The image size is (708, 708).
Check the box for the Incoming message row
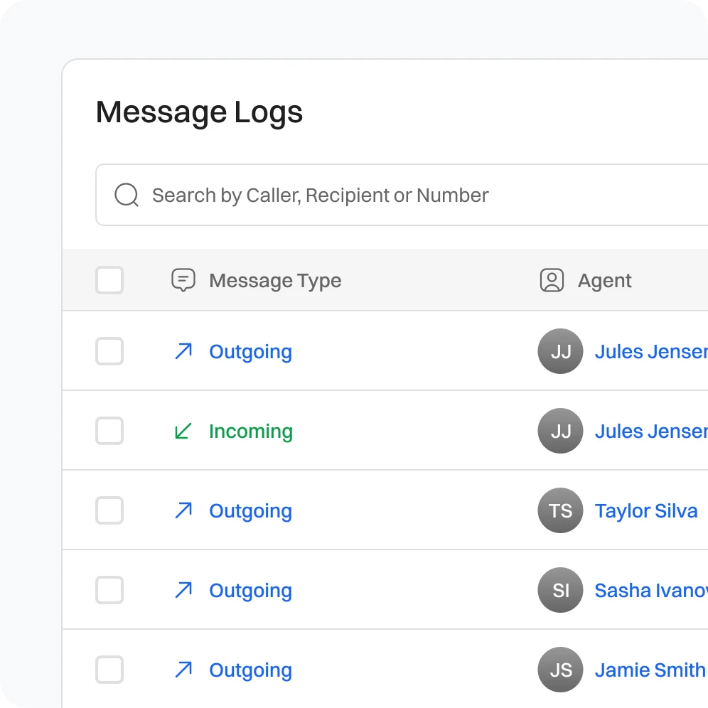(x=109, y=431)
